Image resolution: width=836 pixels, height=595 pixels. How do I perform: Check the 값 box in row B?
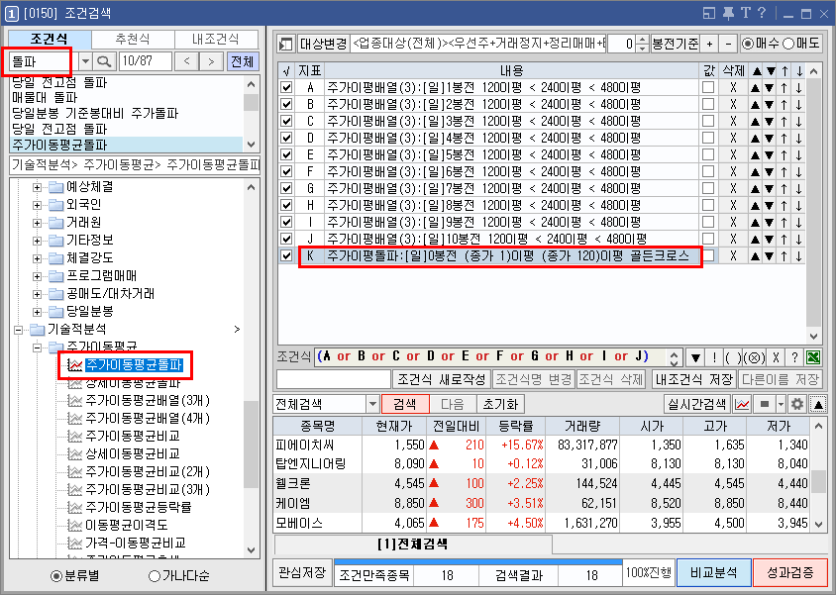click(x=708, y=104)
